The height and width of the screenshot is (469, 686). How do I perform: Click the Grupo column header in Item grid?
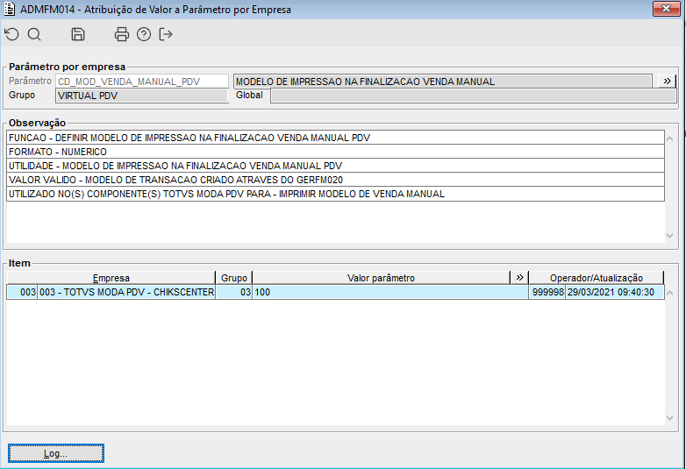tap(234, 278)
